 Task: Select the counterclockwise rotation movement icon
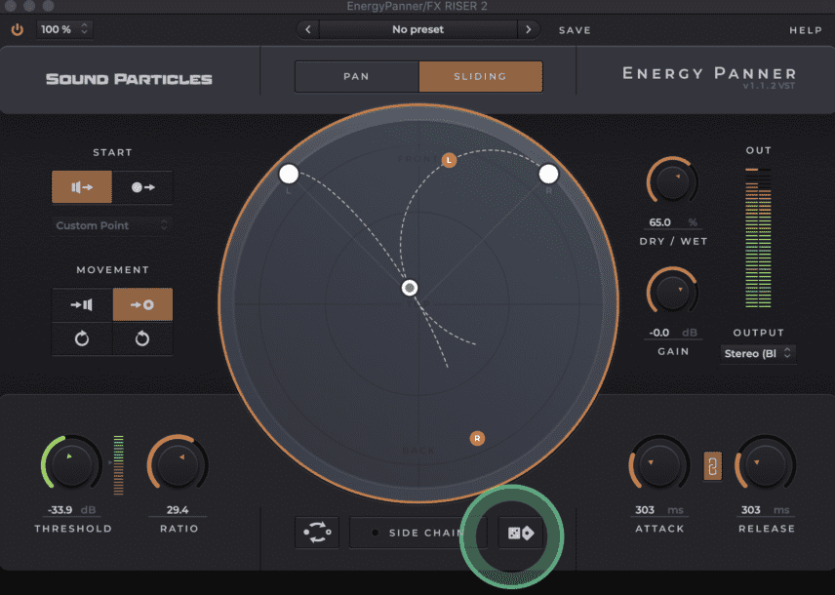[x=142, y=338]
